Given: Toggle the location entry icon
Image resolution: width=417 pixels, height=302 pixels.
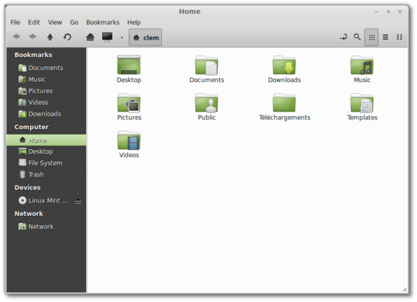Looking at the screenshot, I should pyautogui.click(x=343, y=37).
